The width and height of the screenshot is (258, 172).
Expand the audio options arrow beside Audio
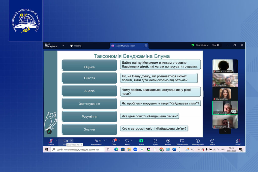point(56,141)
